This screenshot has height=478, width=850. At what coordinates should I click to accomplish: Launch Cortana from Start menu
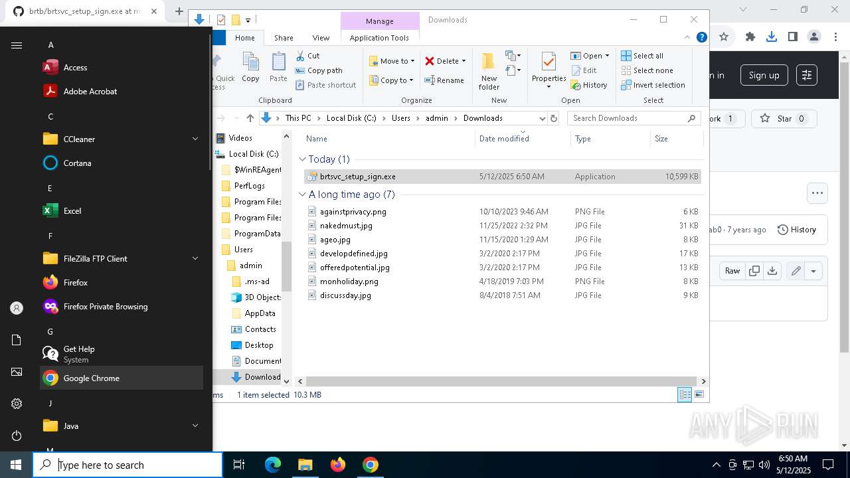[x=122, y=163]
